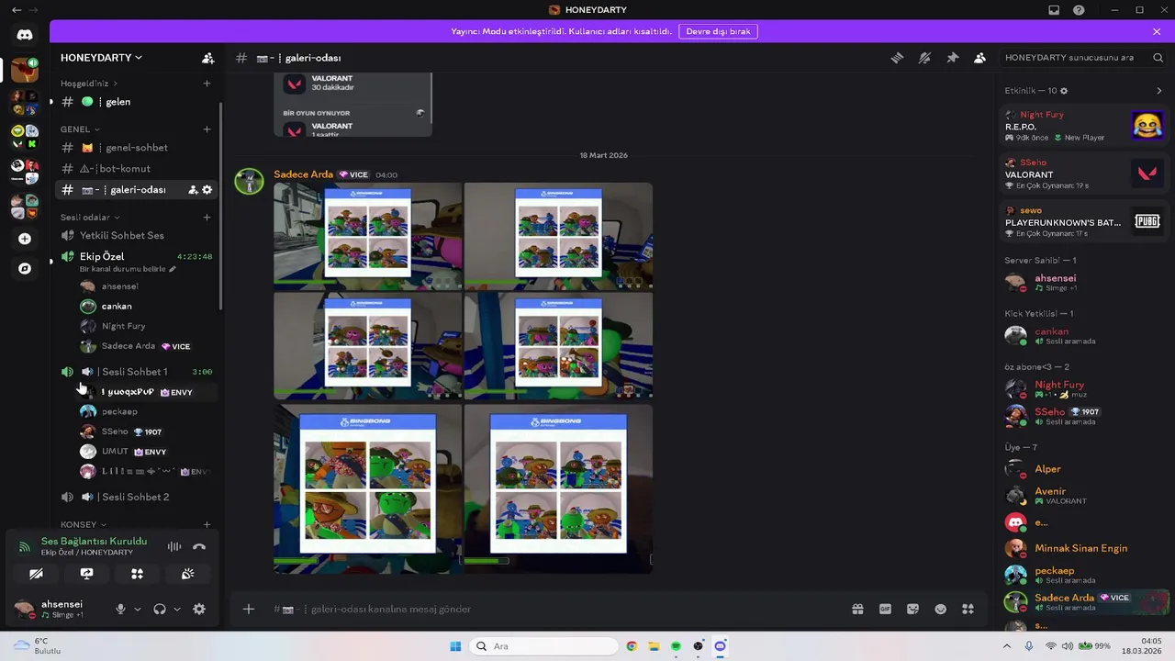Open the taskbar volume speaker icon
Screen dimensions: 1175x661
click(x=1067, y=646)
